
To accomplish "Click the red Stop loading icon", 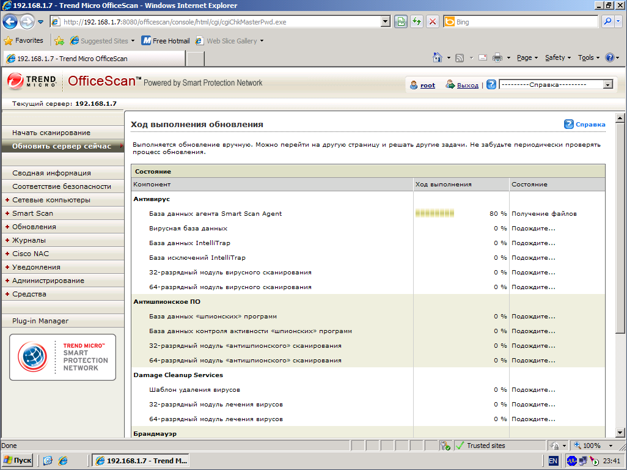I will point(432,22).
